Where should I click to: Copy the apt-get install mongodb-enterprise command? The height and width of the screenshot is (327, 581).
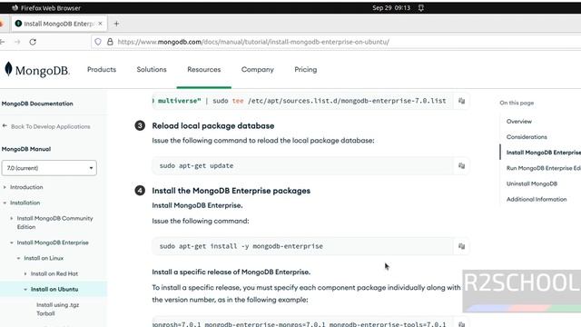pos(461,246)
